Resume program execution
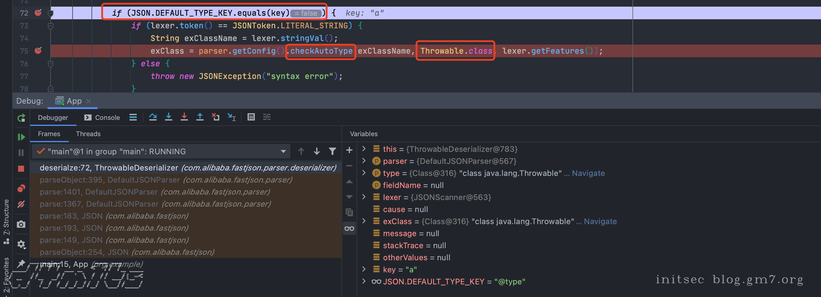Image resolution: width=821 pixels, height=297 pixels. (x=21, y=137)
